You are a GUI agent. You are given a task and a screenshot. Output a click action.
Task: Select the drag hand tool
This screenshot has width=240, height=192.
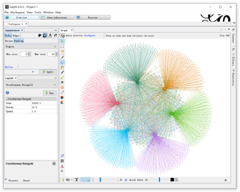(x=62, y=51)
